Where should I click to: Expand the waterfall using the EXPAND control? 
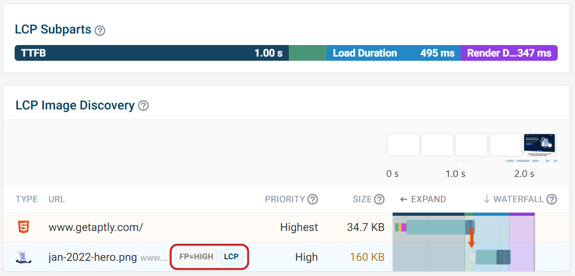point(422,199)
